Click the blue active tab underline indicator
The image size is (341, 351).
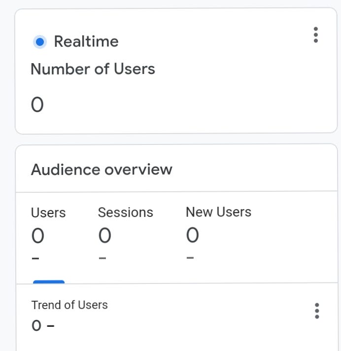point(49,282)
